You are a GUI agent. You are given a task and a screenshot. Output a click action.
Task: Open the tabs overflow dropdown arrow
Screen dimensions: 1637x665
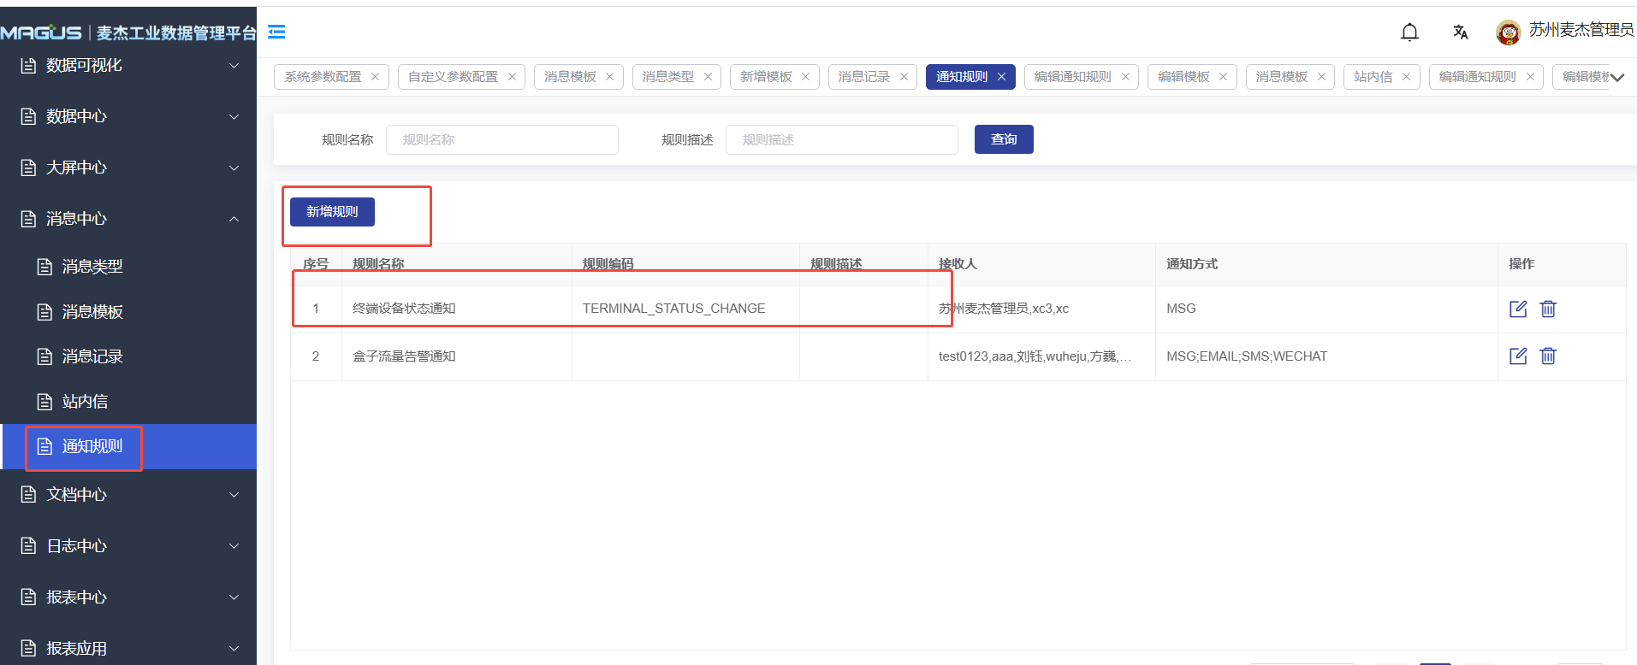pos(1617,77)
